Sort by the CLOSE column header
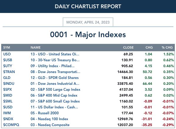Image resolution: width=176 pixels, height=129 pixels. click(128, 47)
